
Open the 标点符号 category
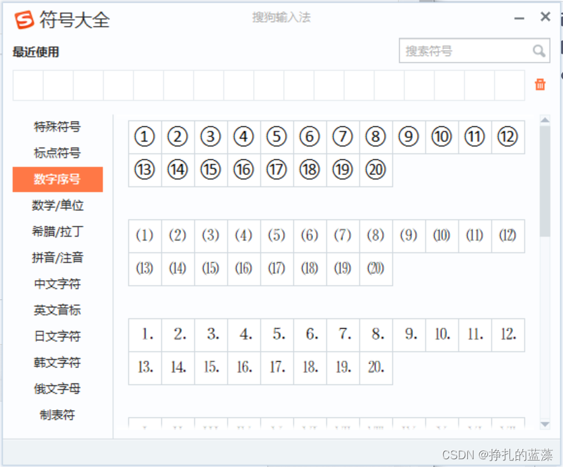click(58, 153)
